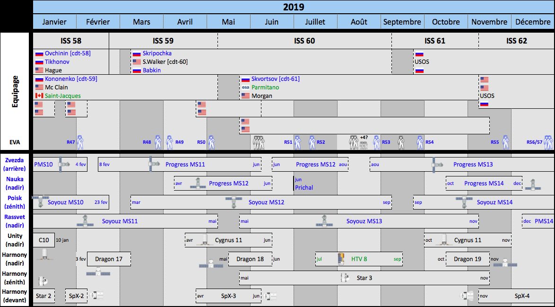Click the Soyuz icon in the Soyuz MS12 bar
This screenshot has height=307, width=555.
pos(234,202)
